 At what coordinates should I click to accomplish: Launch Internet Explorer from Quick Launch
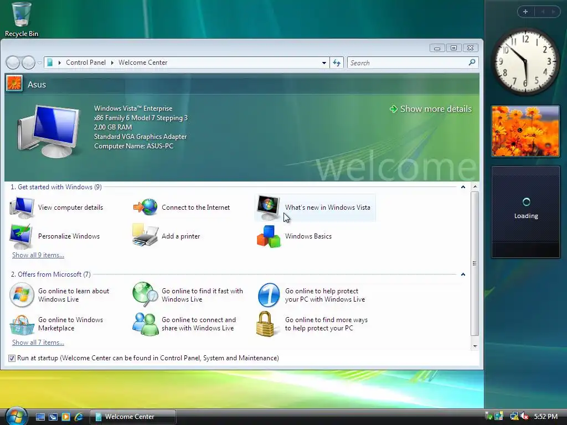(x=78, y=417)
